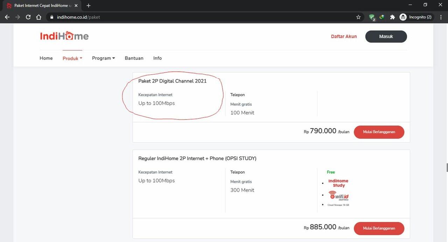The image size is (448, 242).
Task: Expand the Program dropdown menu
Action: 103,58
